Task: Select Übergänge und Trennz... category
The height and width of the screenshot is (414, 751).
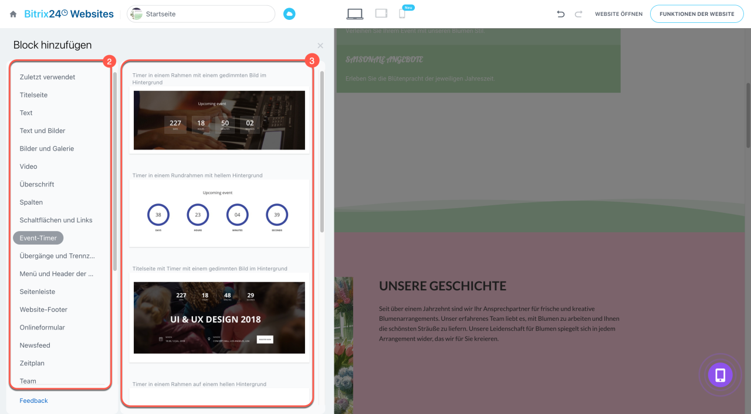Action: 57,256
